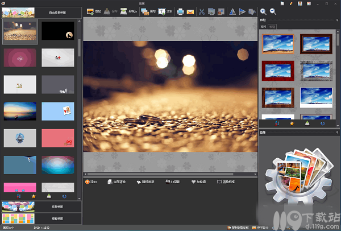Viewport: 341px width, 231px height.
Task: Click the printer icon
Action: [181, 12]
